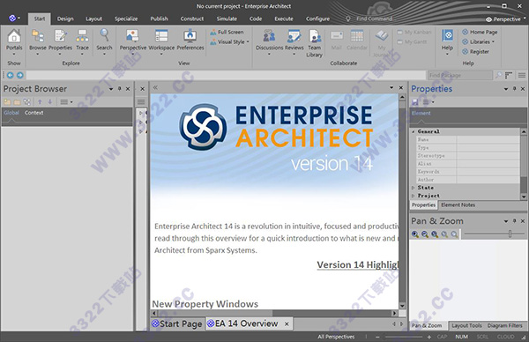The height and width of the screenshot is (342, 529).
Task: Open the Layout ribbon tab
Action: coord(93,19)
